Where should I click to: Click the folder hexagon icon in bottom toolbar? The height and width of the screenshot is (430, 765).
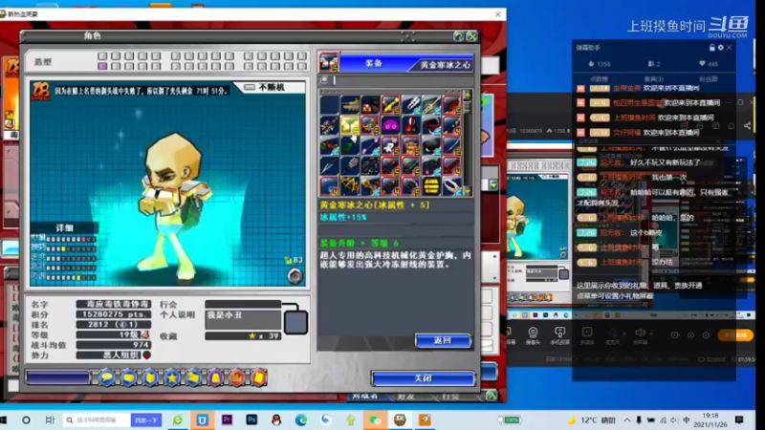194,377
